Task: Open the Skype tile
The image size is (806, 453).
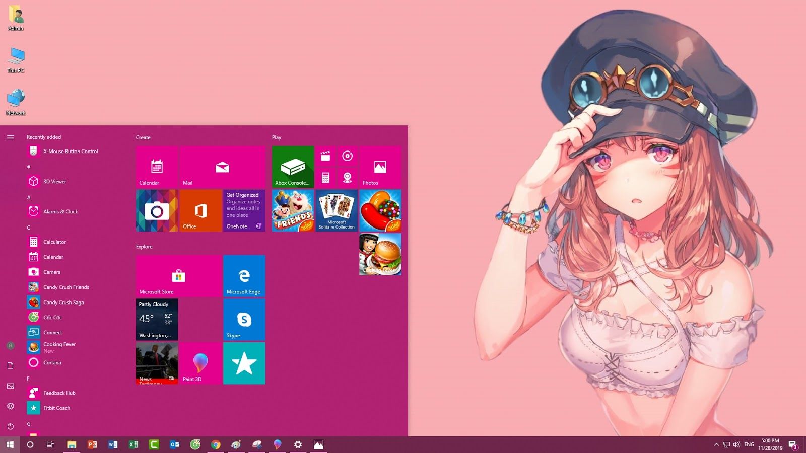Action: 244,320
